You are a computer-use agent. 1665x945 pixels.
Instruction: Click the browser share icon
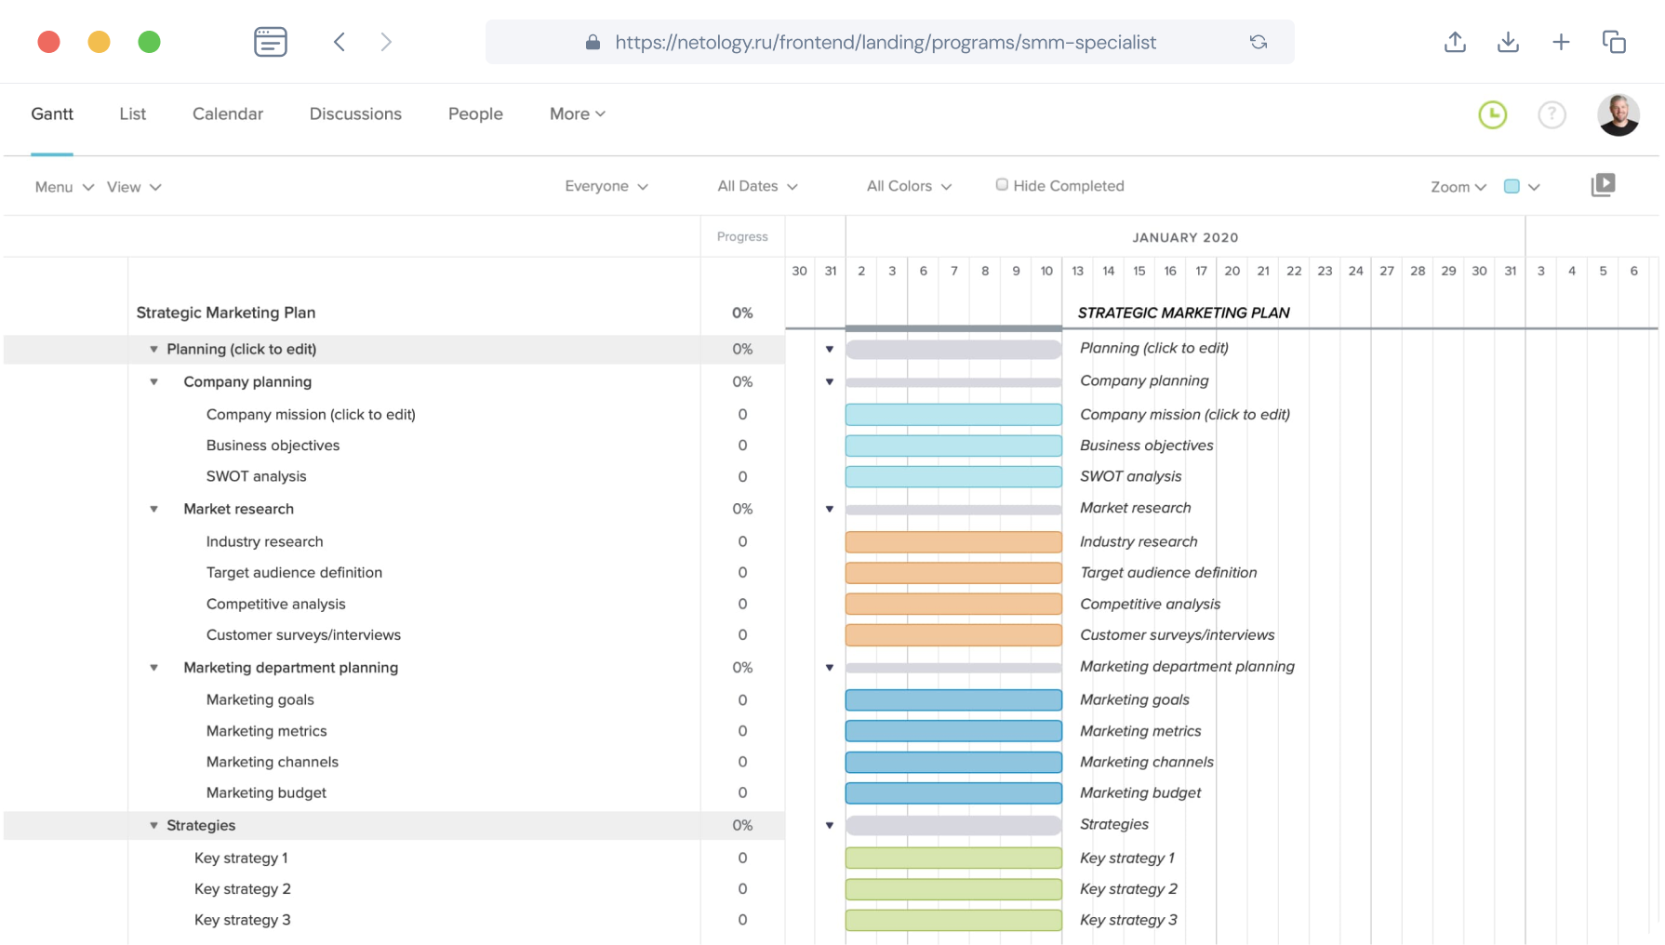1455,42
